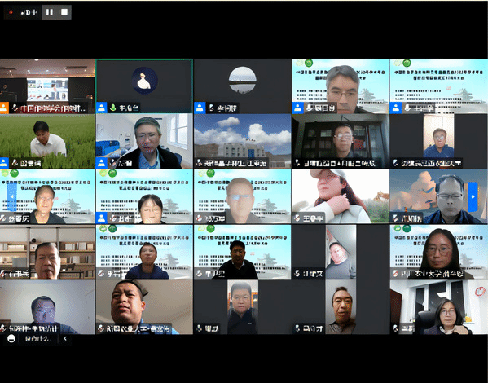This screenshot has width=488, height=383.
Task: Stop the meeting recording
Action: coord(64,12)
